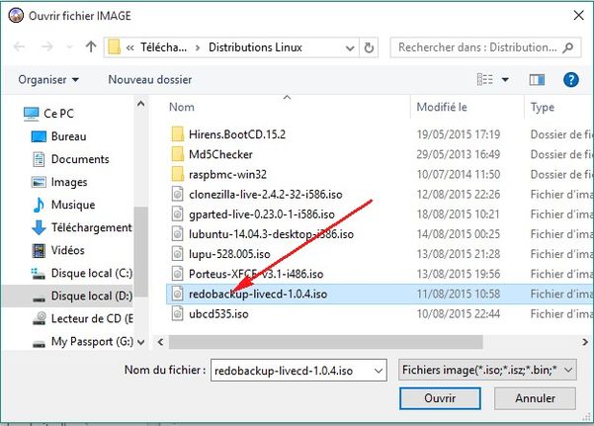Open the file type filter dropdown
Image resolution: width=594 pixels, height=426 pixels.
point(487,370)
